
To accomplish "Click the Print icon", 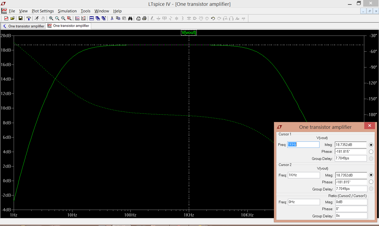I will tap(144, 18).
